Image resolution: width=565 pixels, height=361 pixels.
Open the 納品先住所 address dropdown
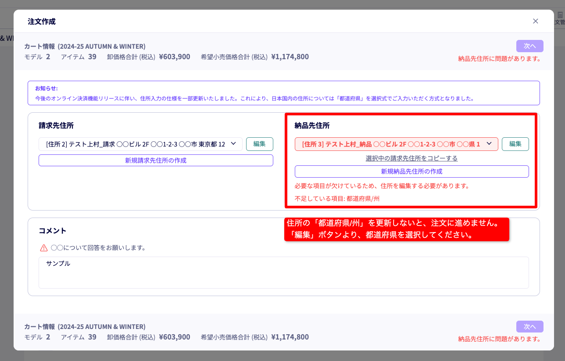pyautogui.click(x=396, y=144)
